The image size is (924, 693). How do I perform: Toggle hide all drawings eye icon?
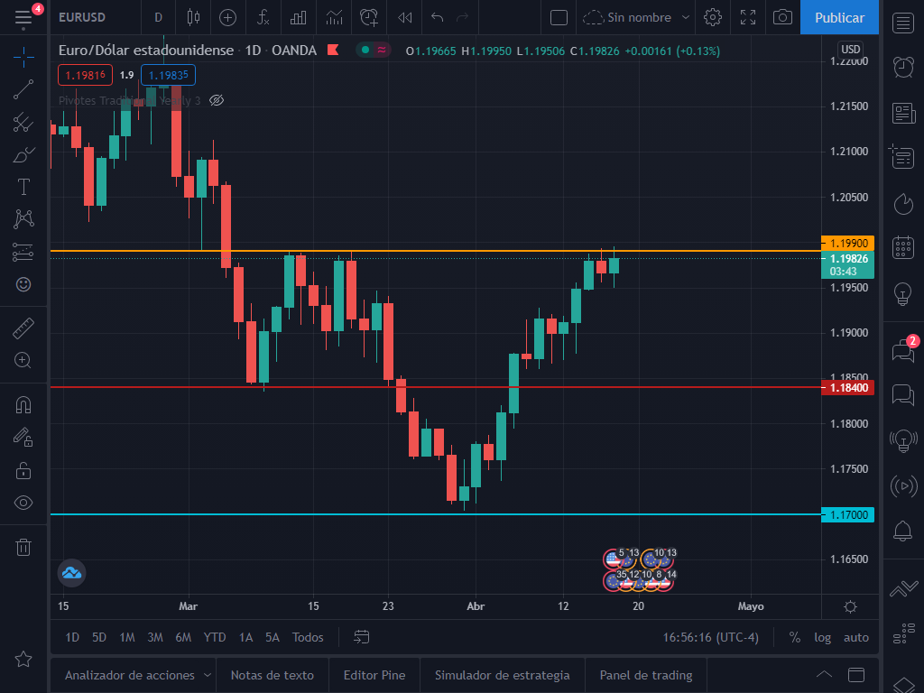[23, 503]
